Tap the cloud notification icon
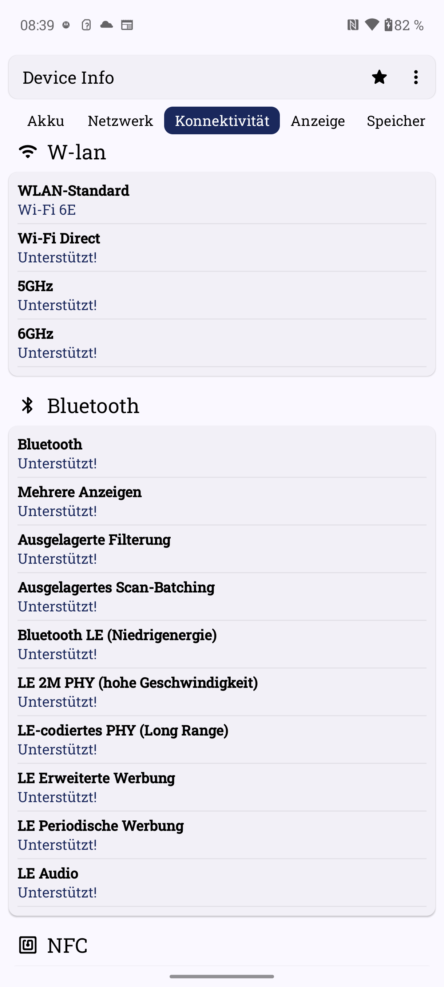 (107, 25)
